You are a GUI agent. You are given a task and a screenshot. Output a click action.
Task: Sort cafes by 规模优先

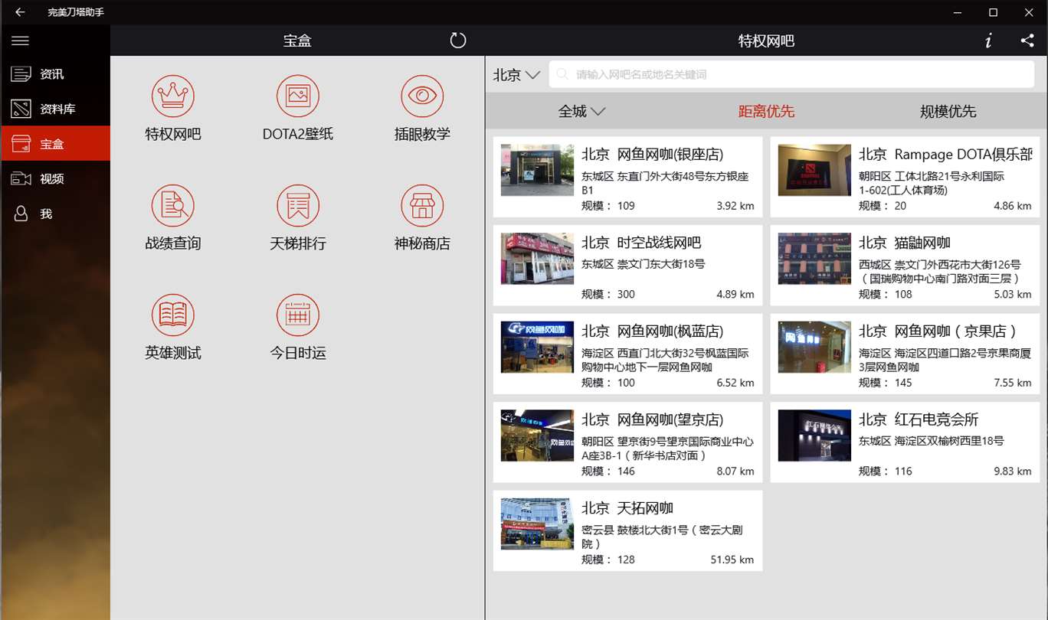click(948, 112)
